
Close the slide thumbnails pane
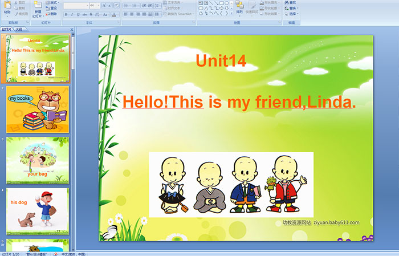pos(72,30)
